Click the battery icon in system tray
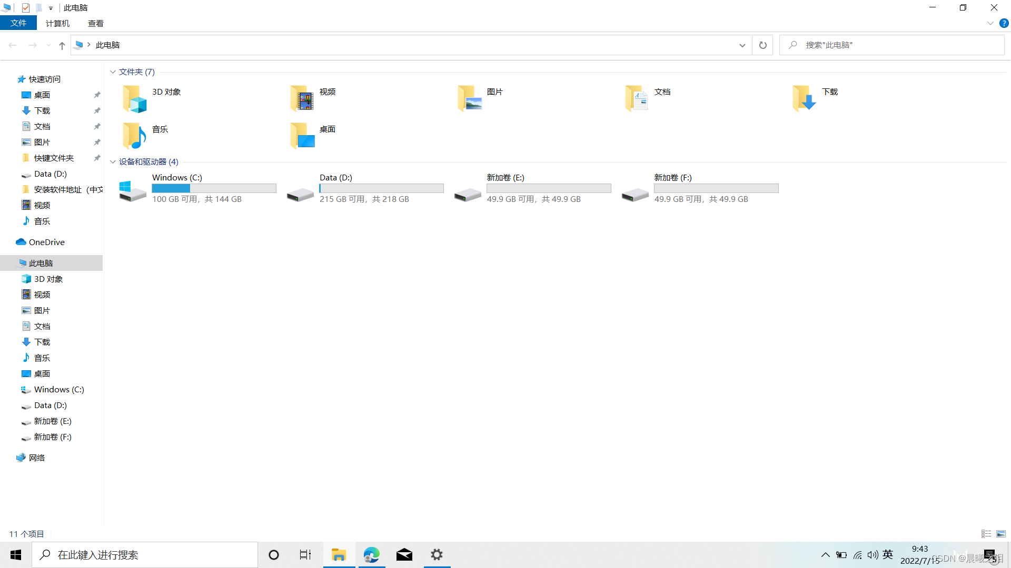 click(841, 555)
